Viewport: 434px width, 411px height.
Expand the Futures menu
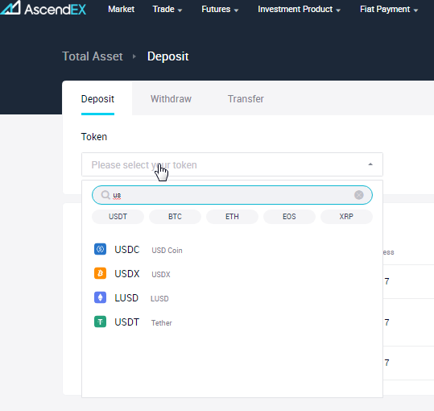click(x=220, y=9)
